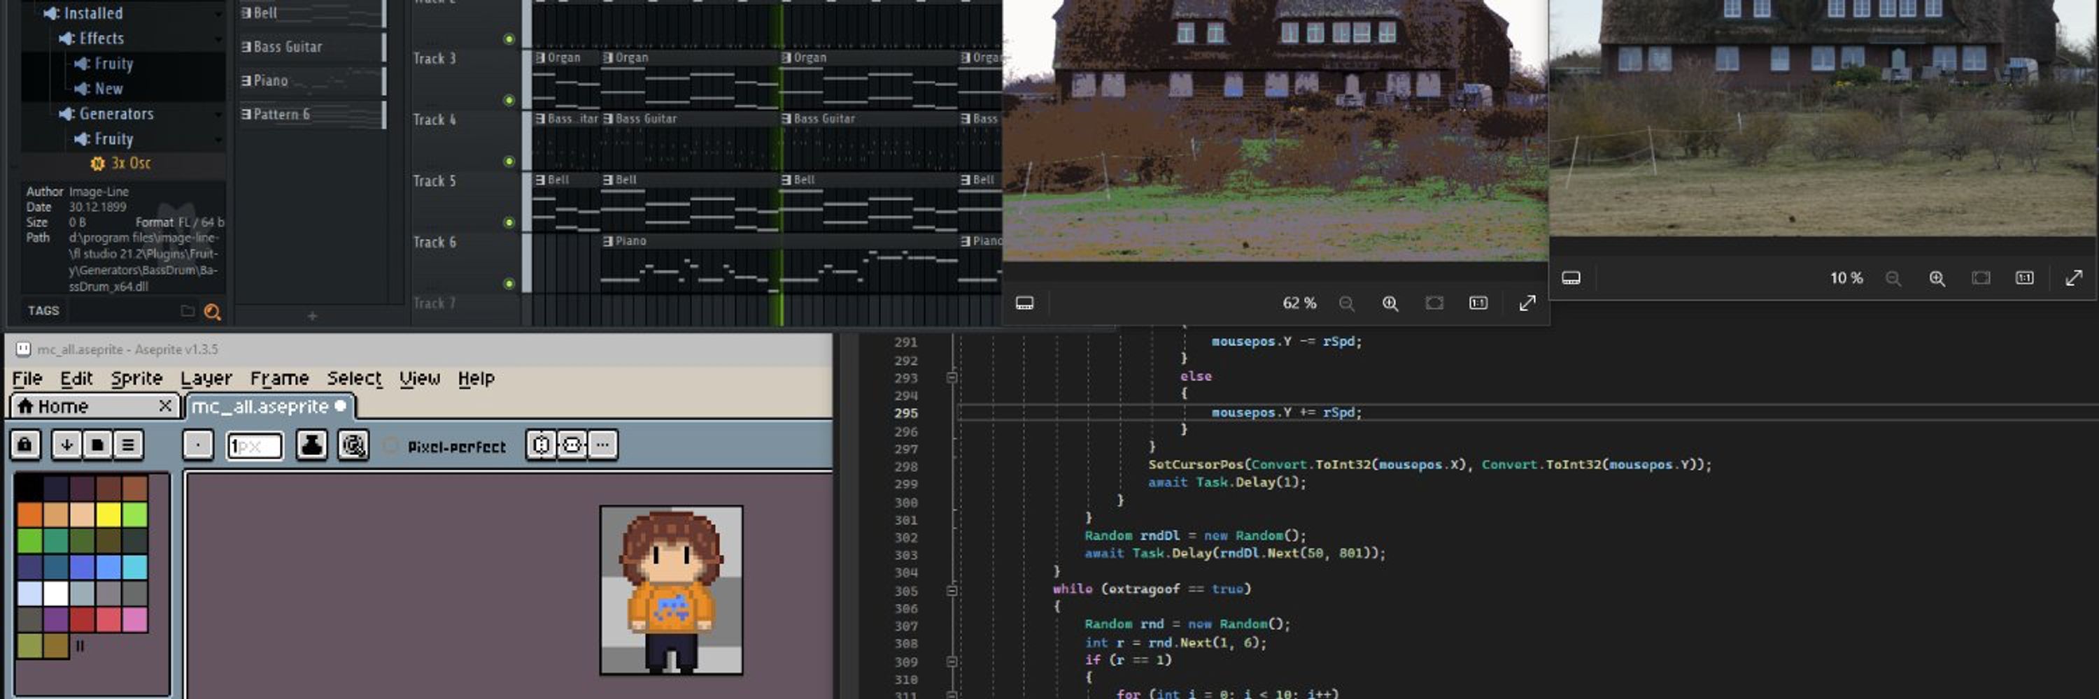Zoom out in the 62 % photo window

pyautogui.click(x=1346, y=303)
